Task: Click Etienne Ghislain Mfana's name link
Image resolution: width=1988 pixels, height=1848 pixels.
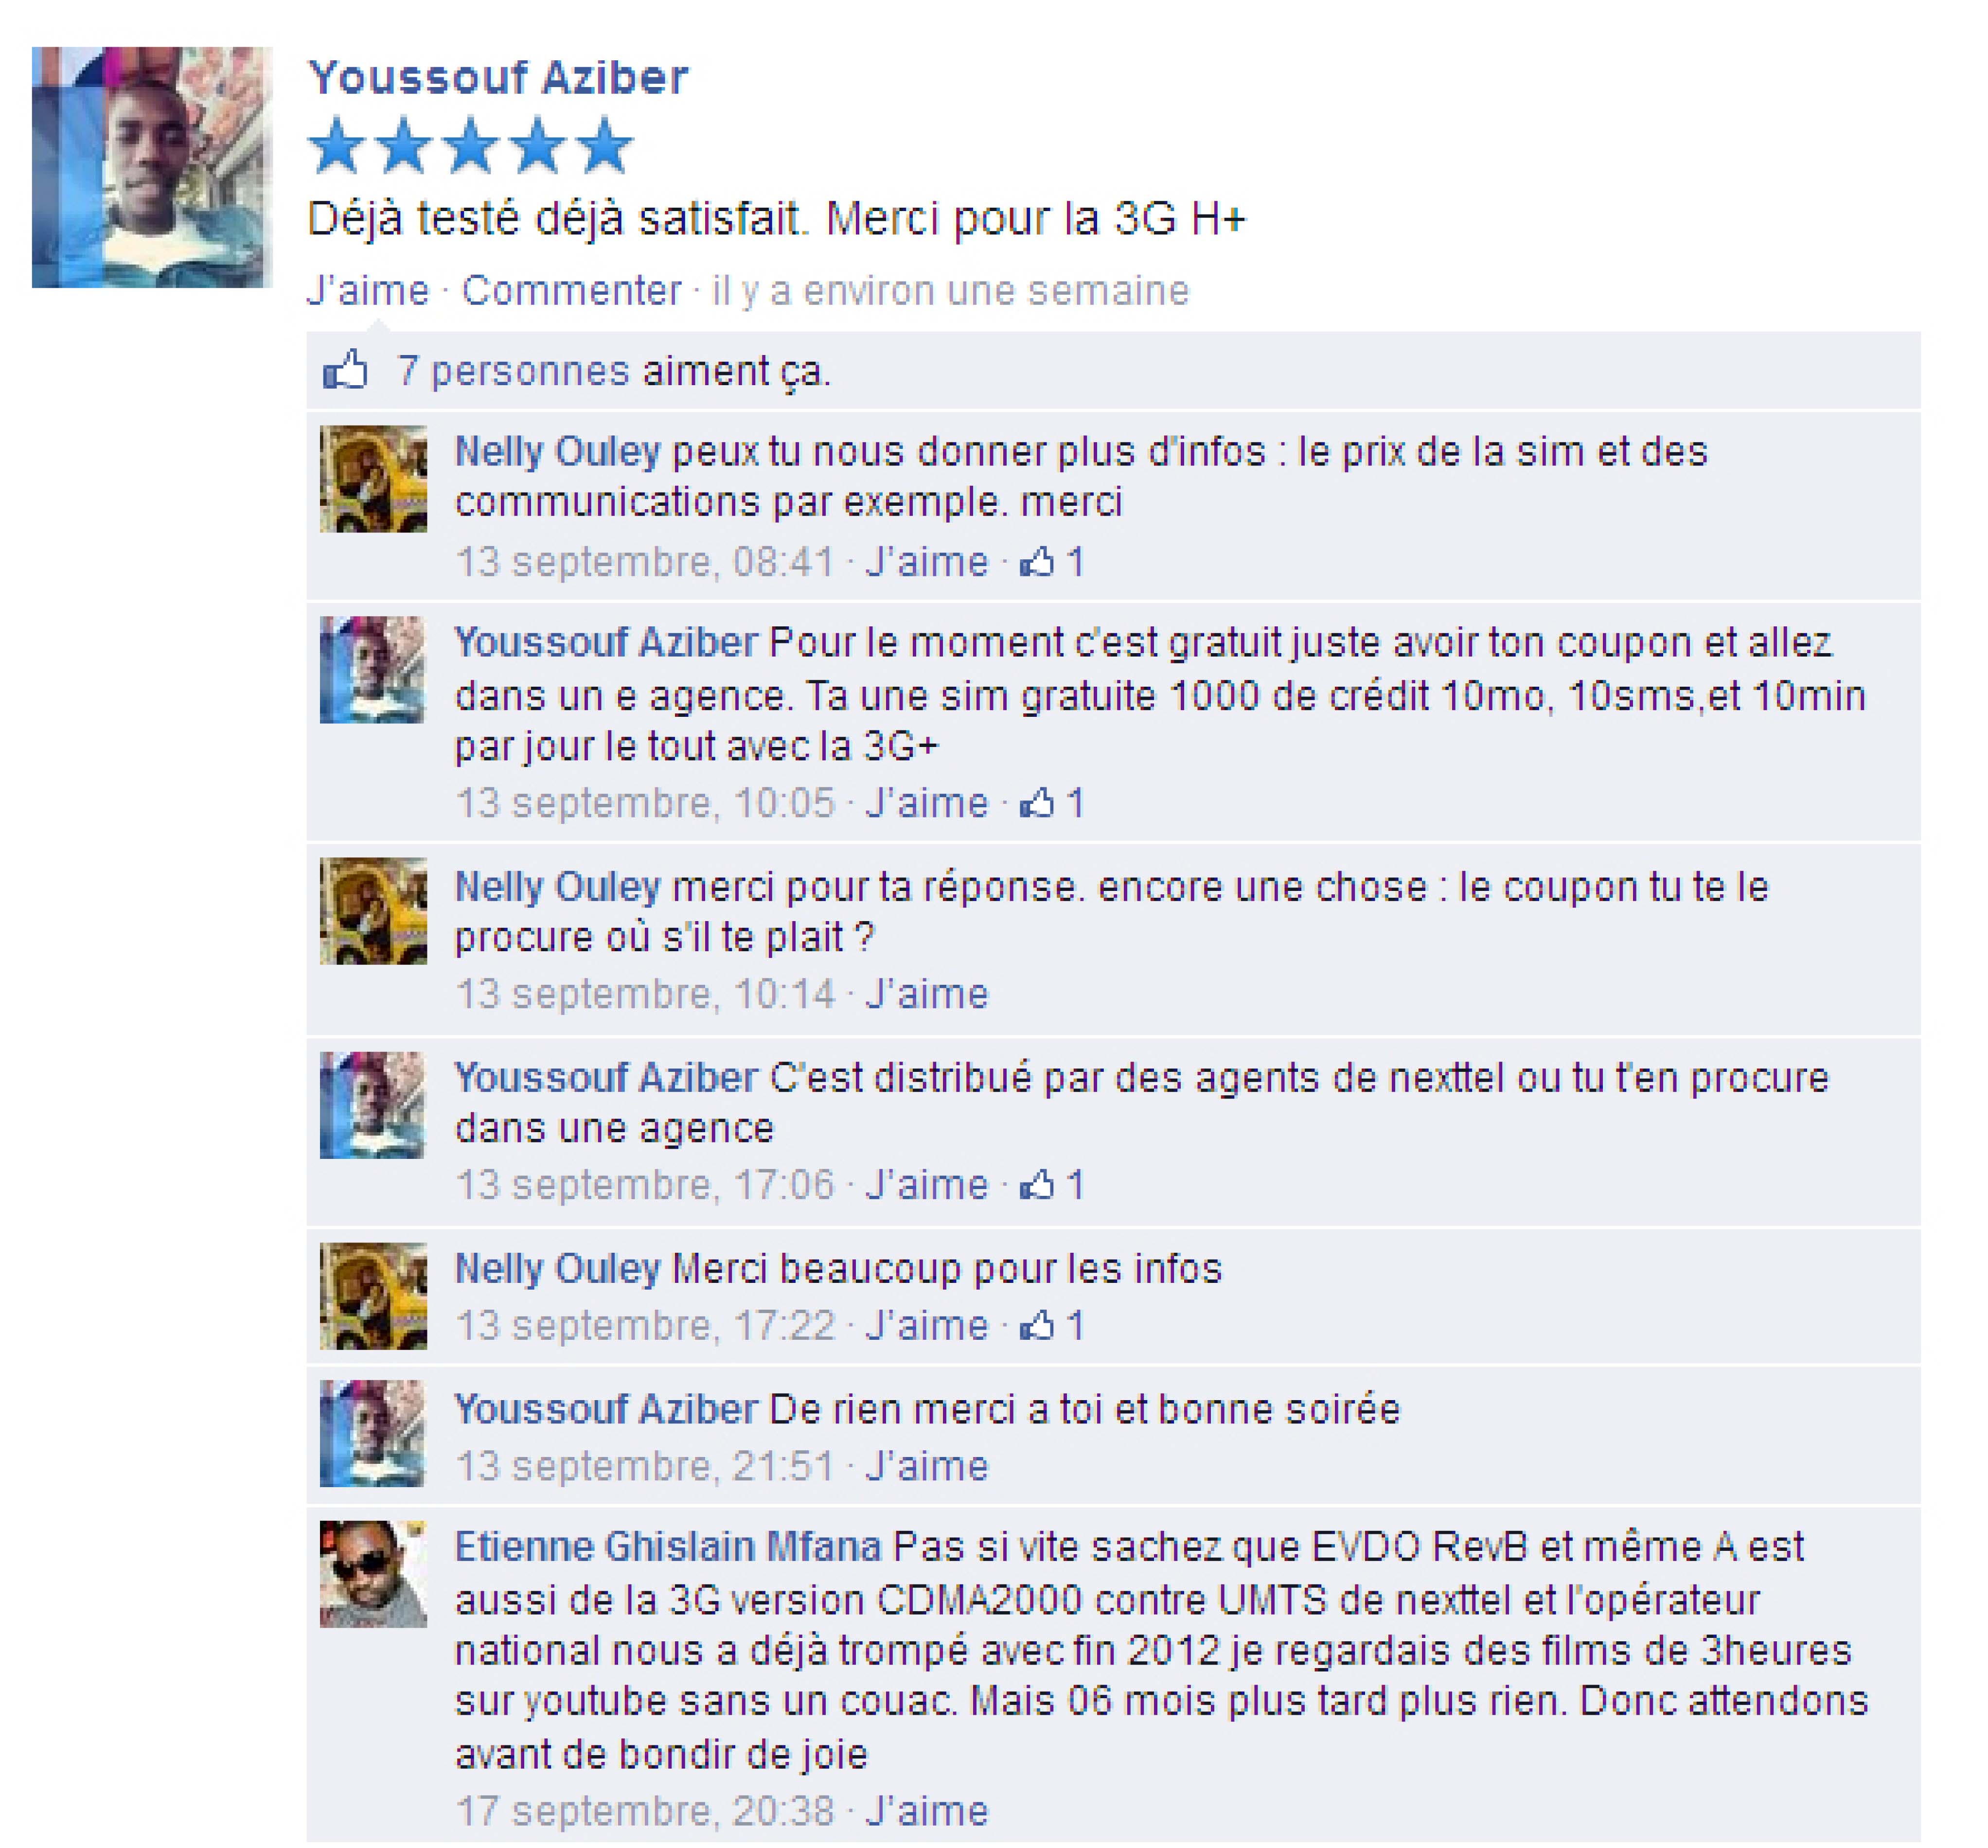Action: pos(667,1547)
